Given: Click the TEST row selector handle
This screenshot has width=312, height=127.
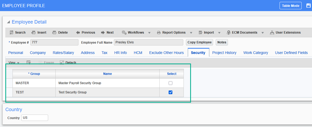Looking at the screenshot, I should tap(9, 92).
